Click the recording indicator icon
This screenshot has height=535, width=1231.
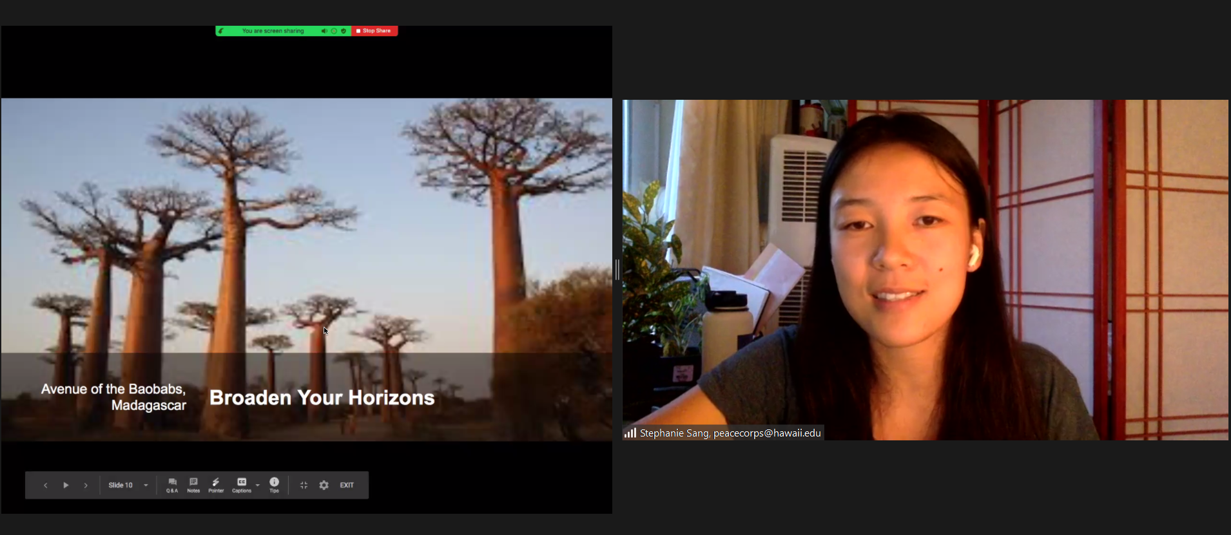[x=334, y=31]
